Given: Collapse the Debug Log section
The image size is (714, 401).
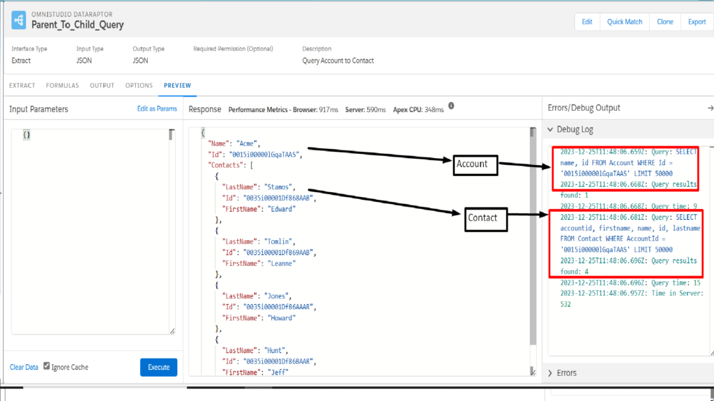Looking at the screenshot, I should [551, 129].
